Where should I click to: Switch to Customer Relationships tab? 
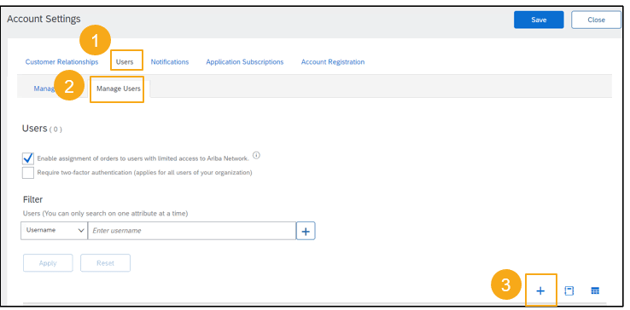click(61, 62)
